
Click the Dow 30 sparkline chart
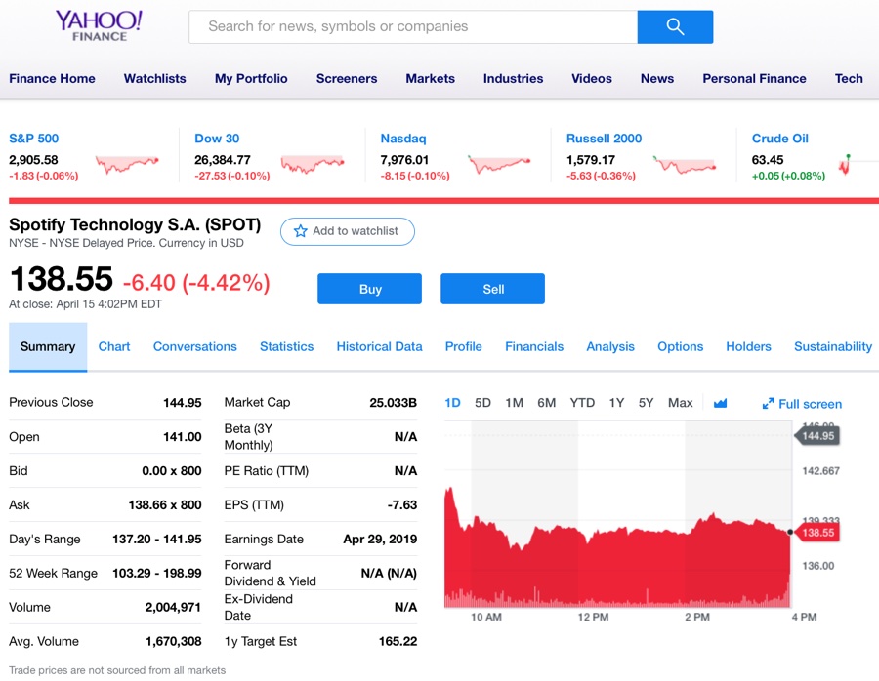tap(313, 164)
